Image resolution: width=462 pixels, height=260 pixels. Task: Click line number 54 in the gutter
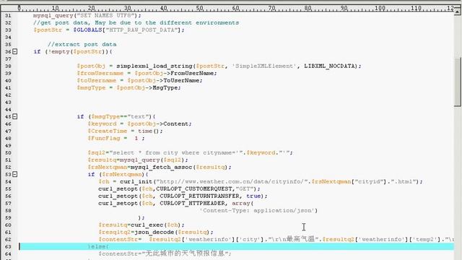point(8,181)
